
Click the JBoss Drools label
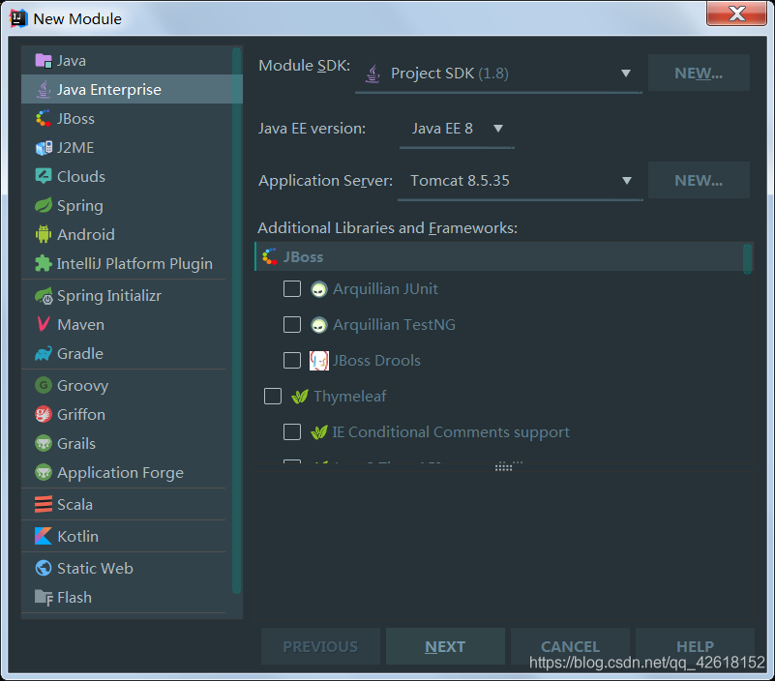(x=376, y=360)
